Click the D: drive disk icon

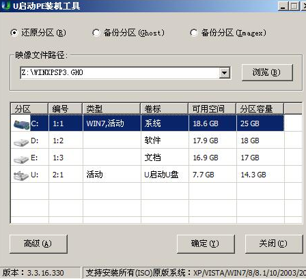[x=21, y=142]
